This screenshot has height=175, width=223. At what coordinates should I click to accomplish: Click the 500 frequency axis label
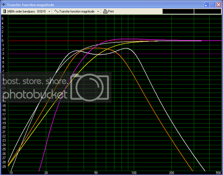tap(218, 173)
